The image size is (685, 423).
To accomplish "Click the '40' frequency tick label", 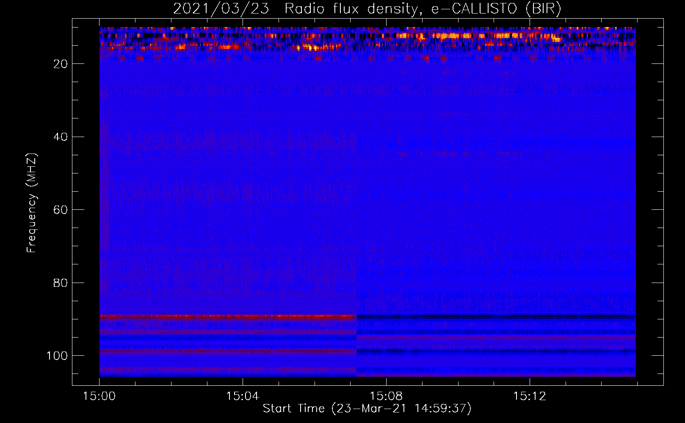I will [x=61, y=137].
